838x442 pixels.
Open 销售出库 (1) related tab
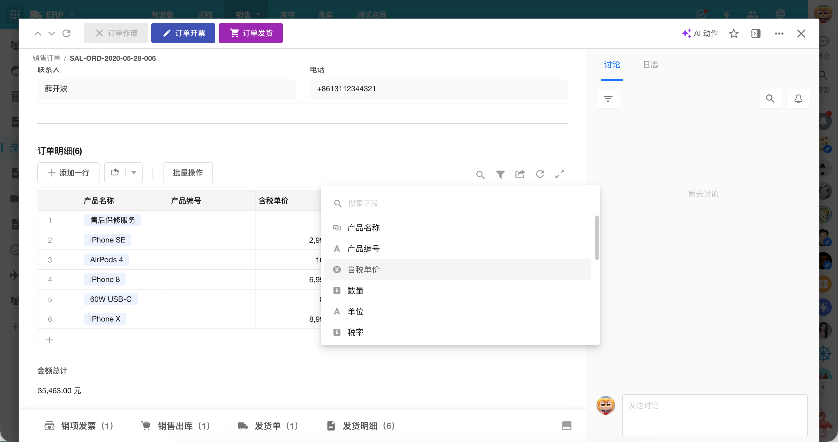click(176, 426)
